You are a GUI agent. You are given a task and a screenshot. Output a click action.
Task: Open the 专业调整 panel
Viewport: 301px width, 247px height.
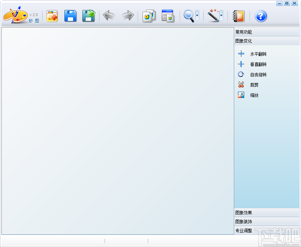(267, 231)
